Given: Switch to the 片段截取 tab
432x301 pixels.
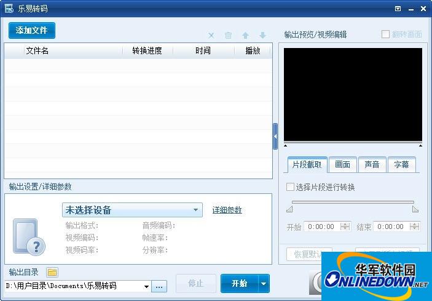Looking at the screenshot, I should [x=307, y=165].
